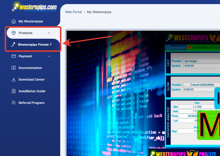This screenshot has height=156, width=220.
Task: Open My Westernpips in the sidebar
Action: click(31, 21)
